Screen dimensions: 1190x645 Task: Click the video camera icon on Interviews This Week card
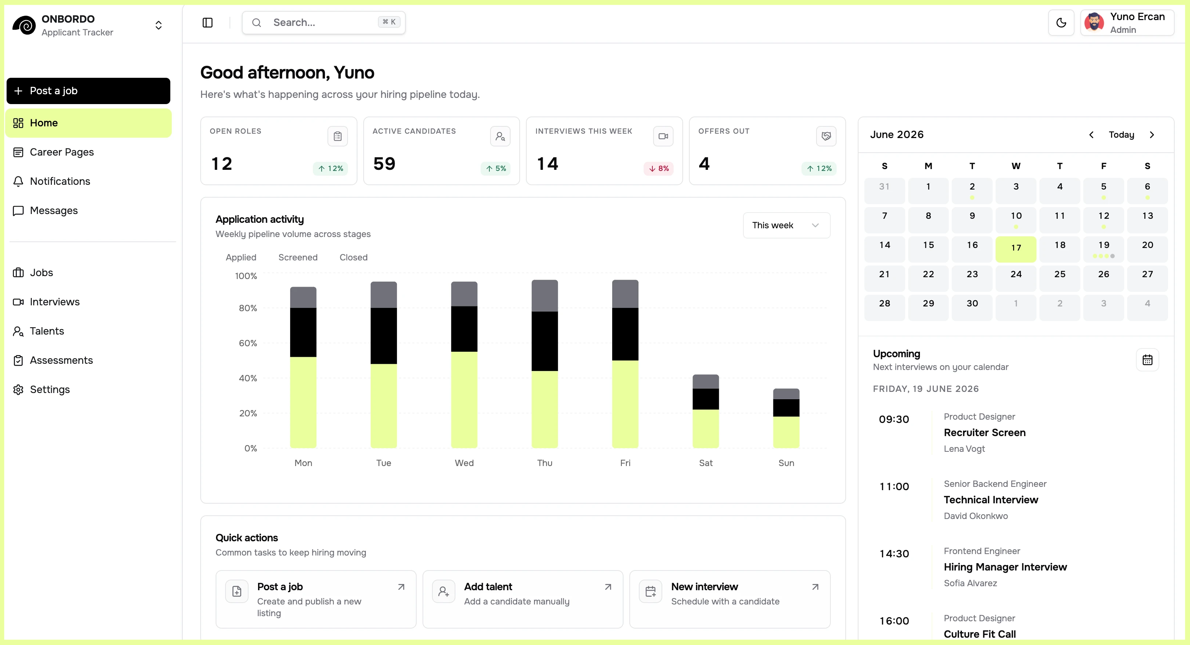[x=663, y=136]
